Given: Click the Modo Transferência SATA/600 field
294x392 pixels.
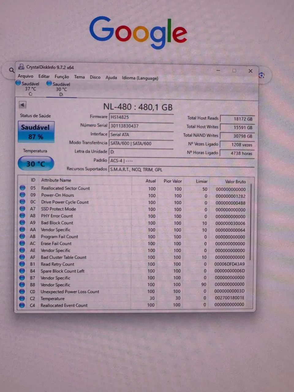Looking at the screenshot, I should [141, 143].
